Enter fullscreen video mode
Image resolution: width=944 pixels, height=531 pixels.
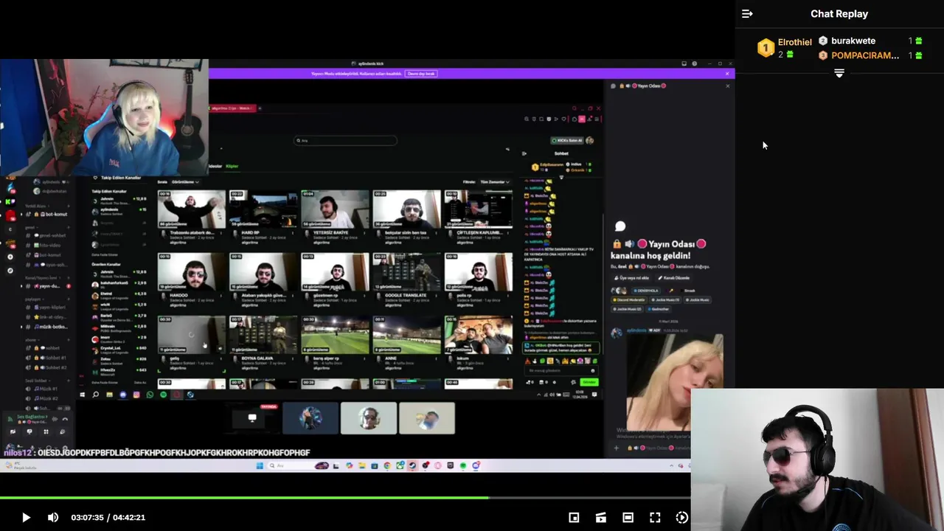click(x=655, y=518)
